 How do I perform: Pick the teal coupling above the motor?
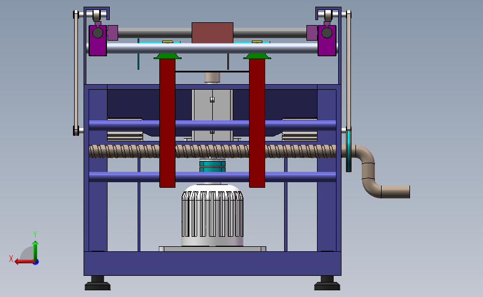pyautogui.click(x=212, y=166)
